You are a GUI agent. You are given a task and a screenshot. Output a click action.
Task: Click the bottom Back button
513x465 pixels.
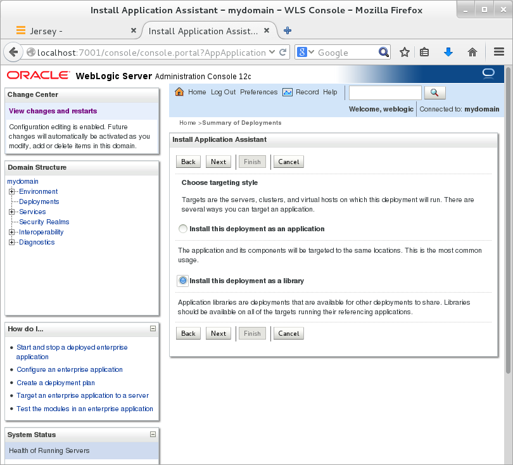coord(188,333)
